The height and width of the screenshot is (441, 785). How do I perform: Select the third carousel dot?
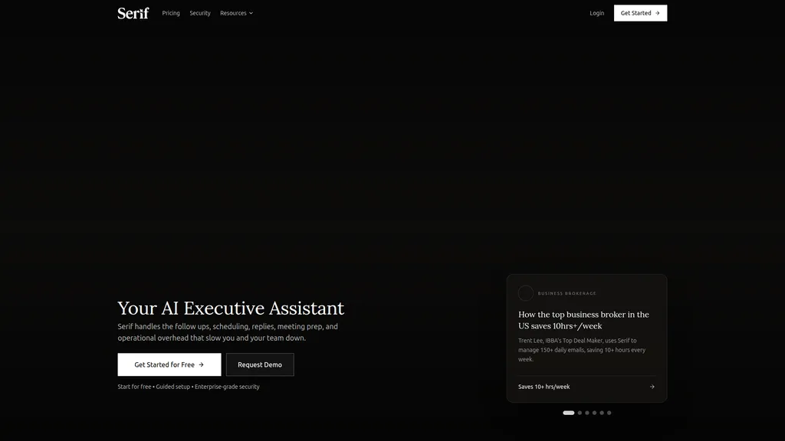(x=587, y=413)
